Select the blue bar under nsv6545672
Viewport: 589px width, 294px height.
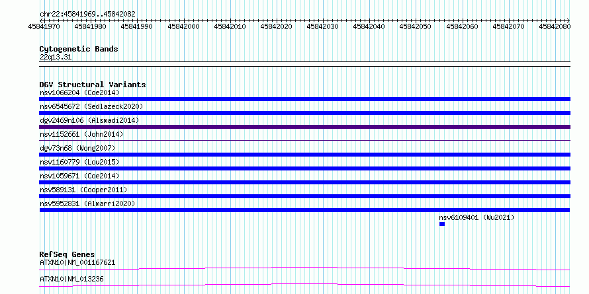(304, 113)
